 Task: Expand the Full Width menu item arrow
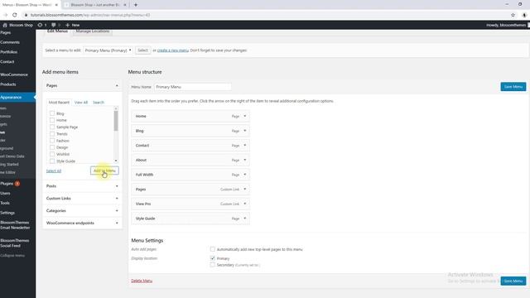[x=245, y=175]
